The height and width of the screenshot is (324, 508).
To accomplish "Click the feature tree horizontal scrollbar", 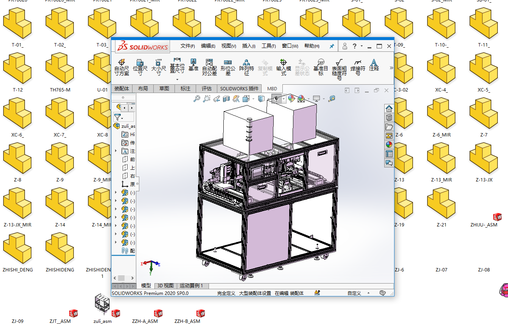I will [x=122, y=278].
